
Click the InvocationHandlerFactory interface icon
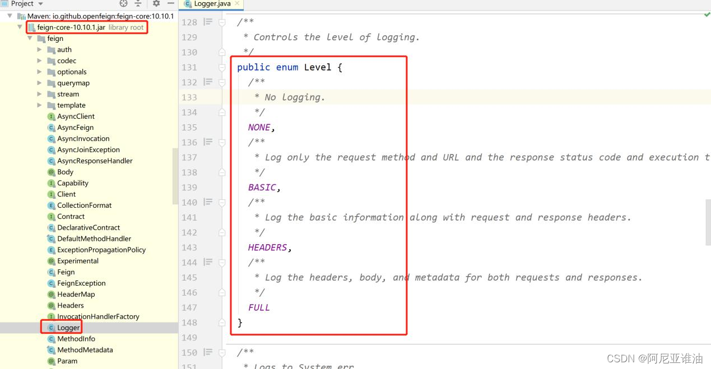pyautogui.click(x=52, y=316)
